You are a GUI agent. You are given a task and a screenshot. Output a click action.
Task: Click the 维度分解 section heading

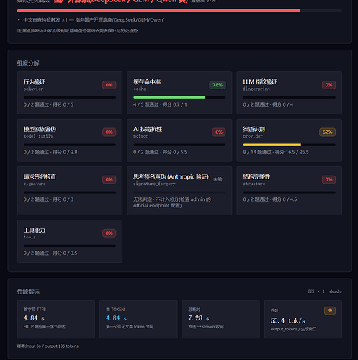(x=28, y=63)
